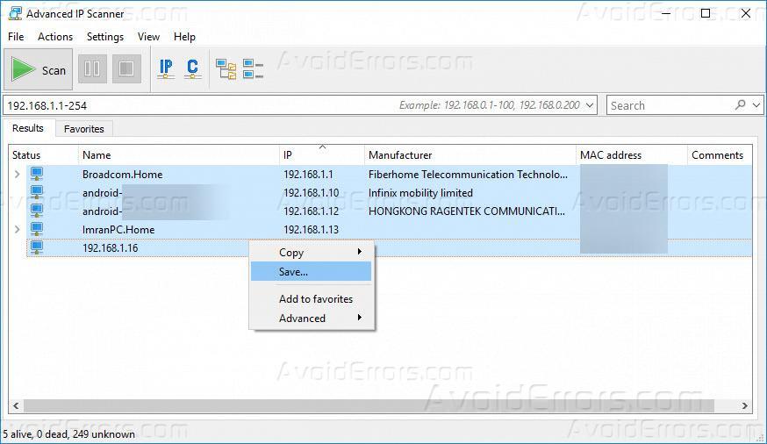Expand the ImranPC.Home device row
The image size is (767, 444).
pos(17,230)
